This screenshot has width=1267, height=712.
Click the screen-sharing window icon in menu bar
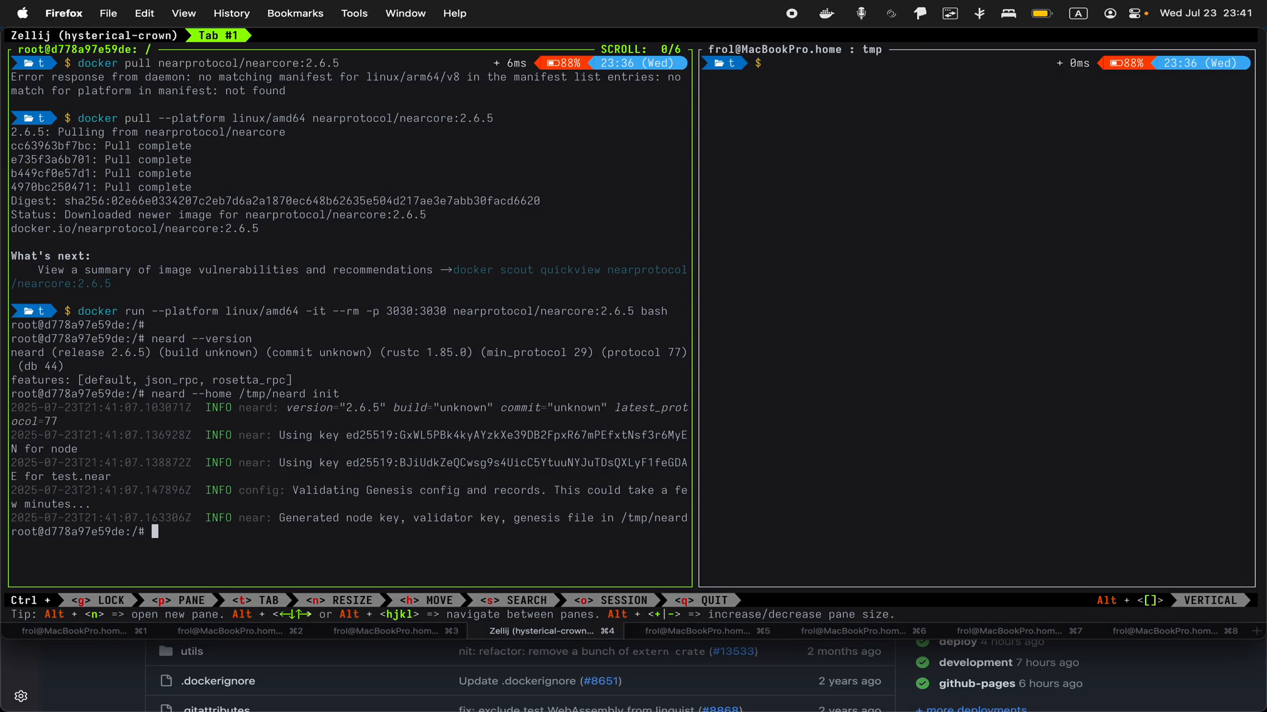[950, 13]
